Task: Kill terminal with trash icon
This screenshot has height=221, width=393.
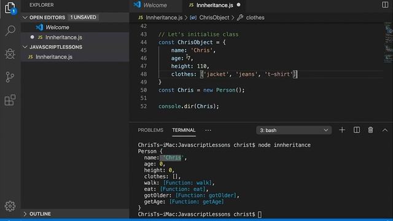Action: tap(370, 130)
